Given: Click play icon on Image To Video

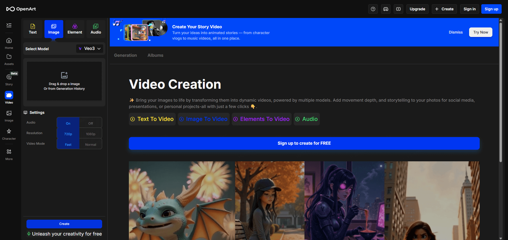Looking at the screenshot, I should click(x=182, y=119).
